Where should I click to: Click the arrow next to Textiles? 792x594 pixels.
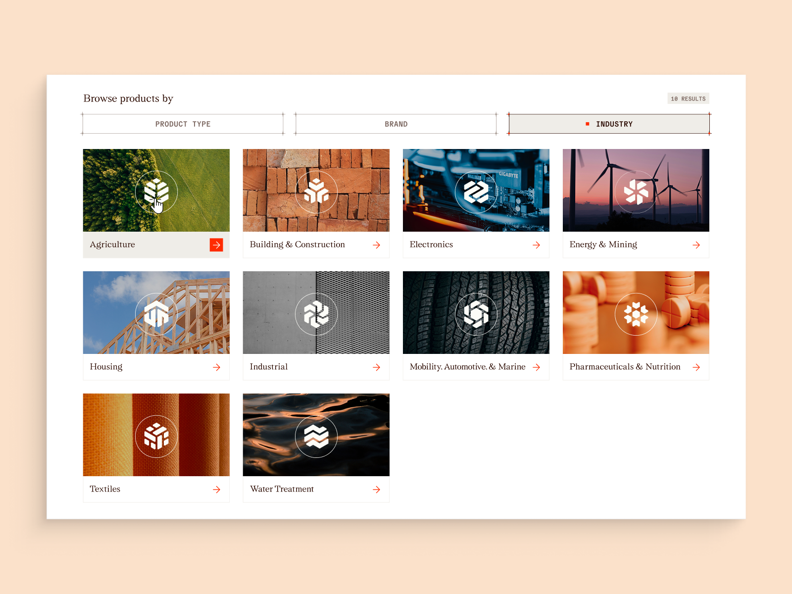pyautogui.click(x=216, y=490)
